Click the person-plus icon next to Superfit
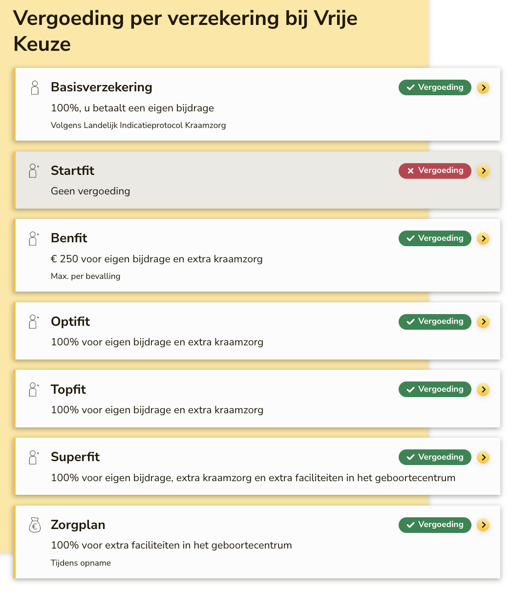This screenshot has height=593, width=511. [x=34, y=458]
